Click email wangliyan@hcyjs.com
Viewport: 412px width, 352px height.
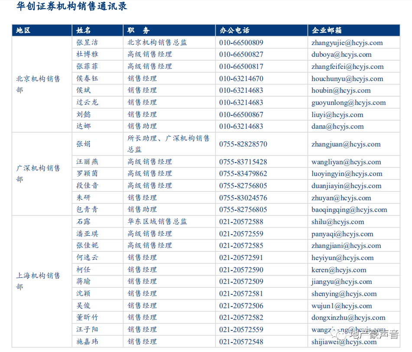346,162
